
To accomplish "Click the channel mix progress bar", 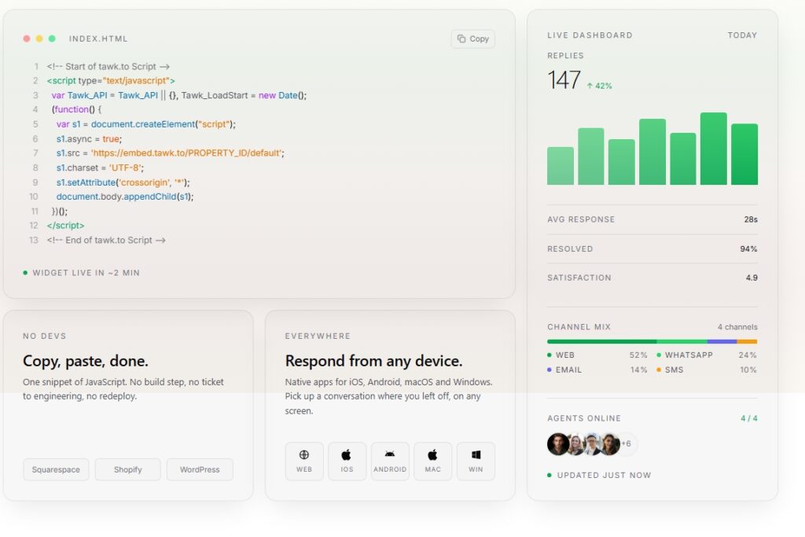I will tap(652, 341).
